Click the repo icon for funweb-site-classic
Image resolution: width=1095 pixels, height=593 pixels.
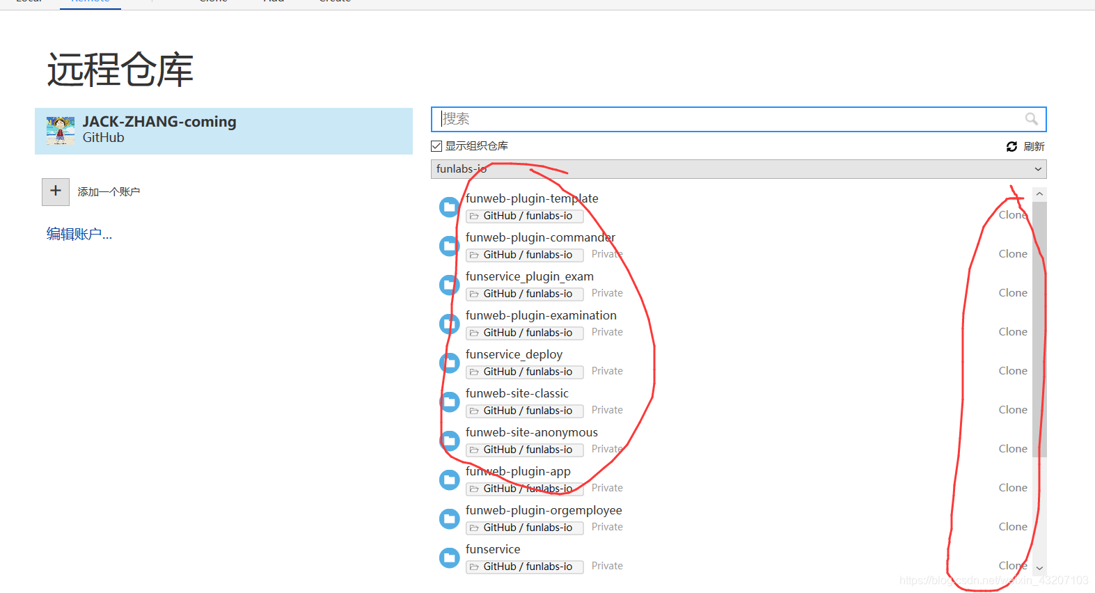pos(450,402)
